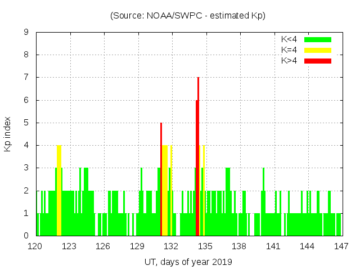
Task: Click the x-axis tick label 138
Action: [239, 246]
